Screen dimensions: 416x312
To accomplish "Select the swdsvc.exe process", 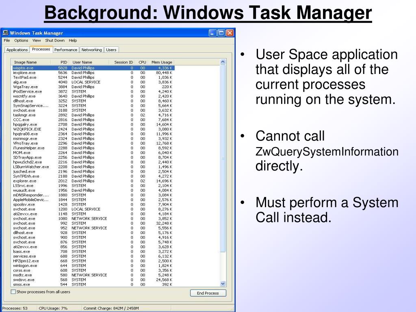I will point(93,280).
